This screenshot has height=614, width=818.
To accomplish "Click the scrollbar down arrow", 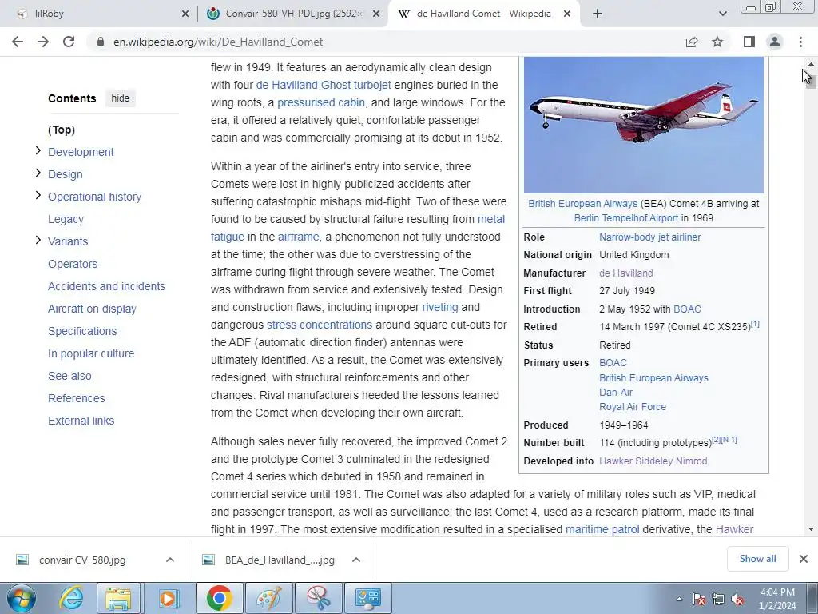I will 811,529.
